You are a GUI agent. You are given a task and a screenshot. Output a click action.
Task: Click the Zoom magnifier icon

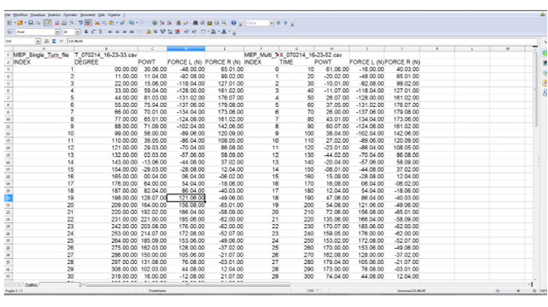(x=224, y=23)
